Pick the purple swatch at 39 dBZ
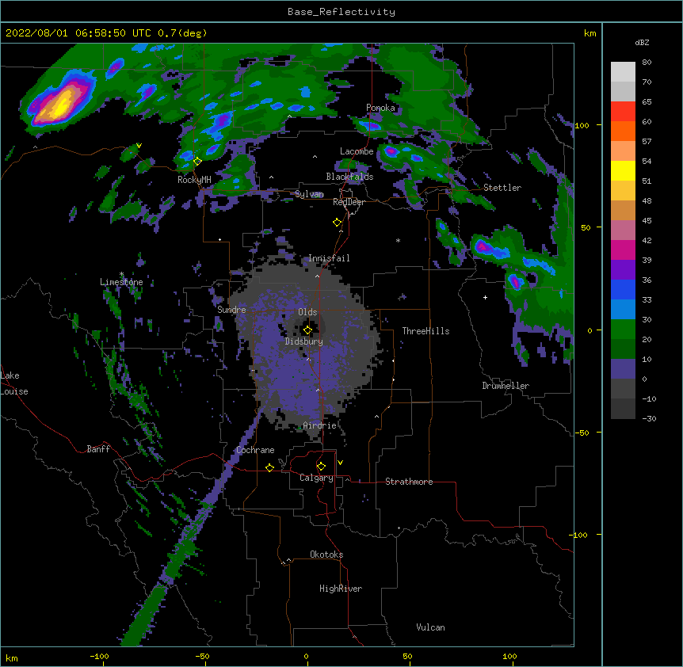Screen dimensions: 683x667 pos(623,270)
